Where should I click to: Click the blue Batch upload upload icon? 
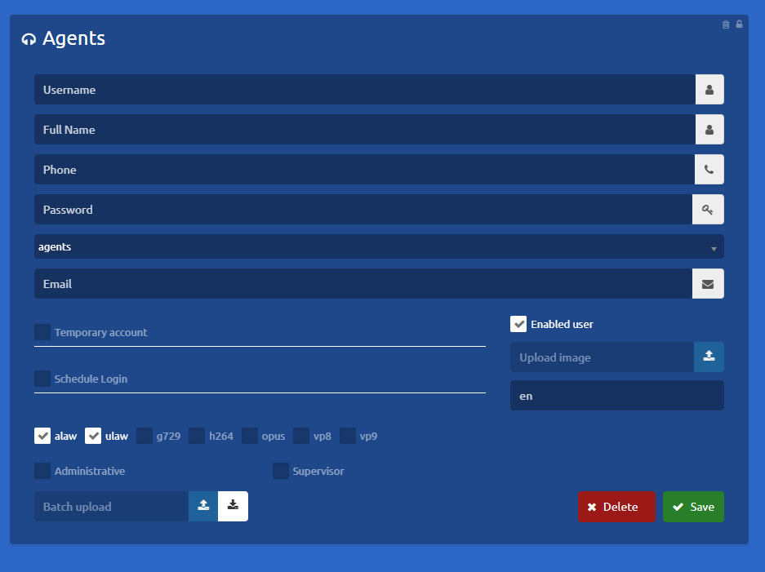coord(203,506)
